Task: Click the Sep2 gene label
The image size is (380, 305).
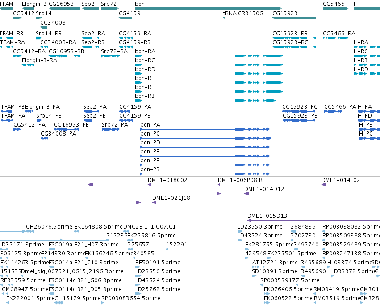Action: click(88, 4)
